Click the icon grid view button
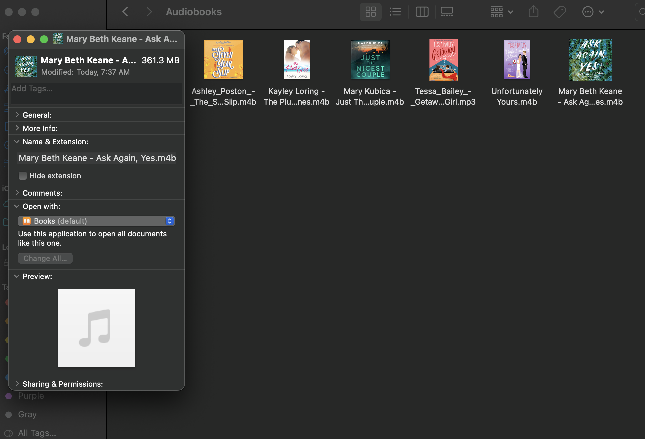 click(x=370, y=12)
